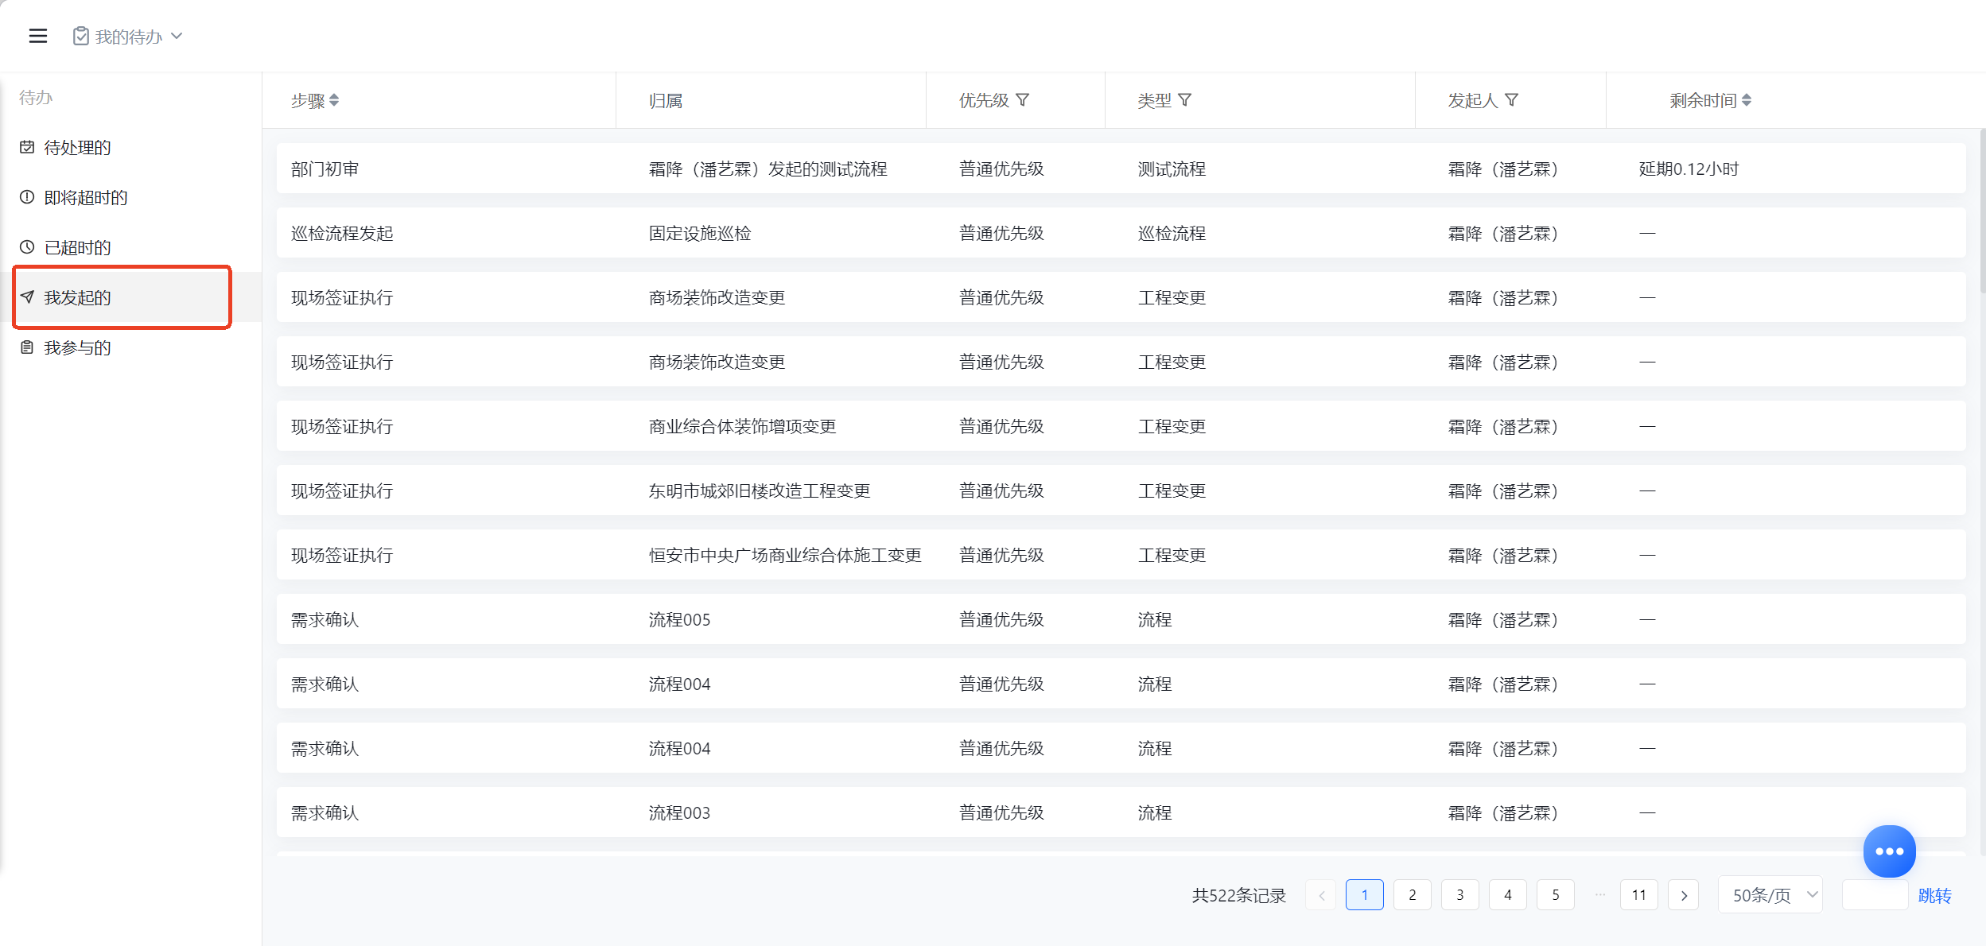
Task: Click 商业综合体装饰增项变更 cell
Action: click(x=743, y=427)
